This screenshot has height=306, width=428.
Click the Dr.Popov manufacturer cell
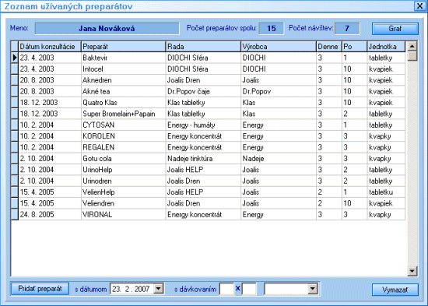tap(279, 91)
